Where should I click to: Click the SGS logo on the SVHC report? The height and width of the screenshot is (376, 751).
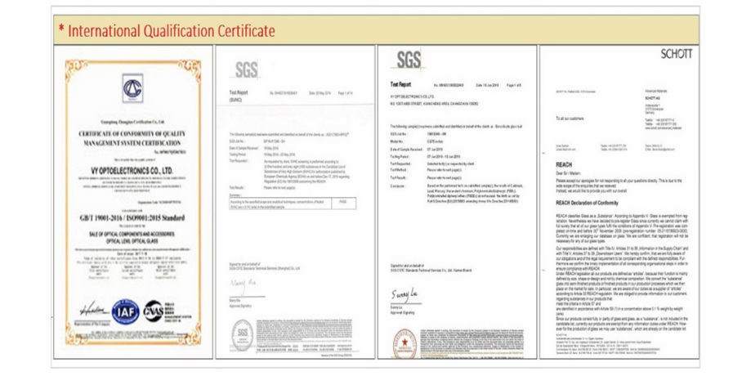[247, 70]
